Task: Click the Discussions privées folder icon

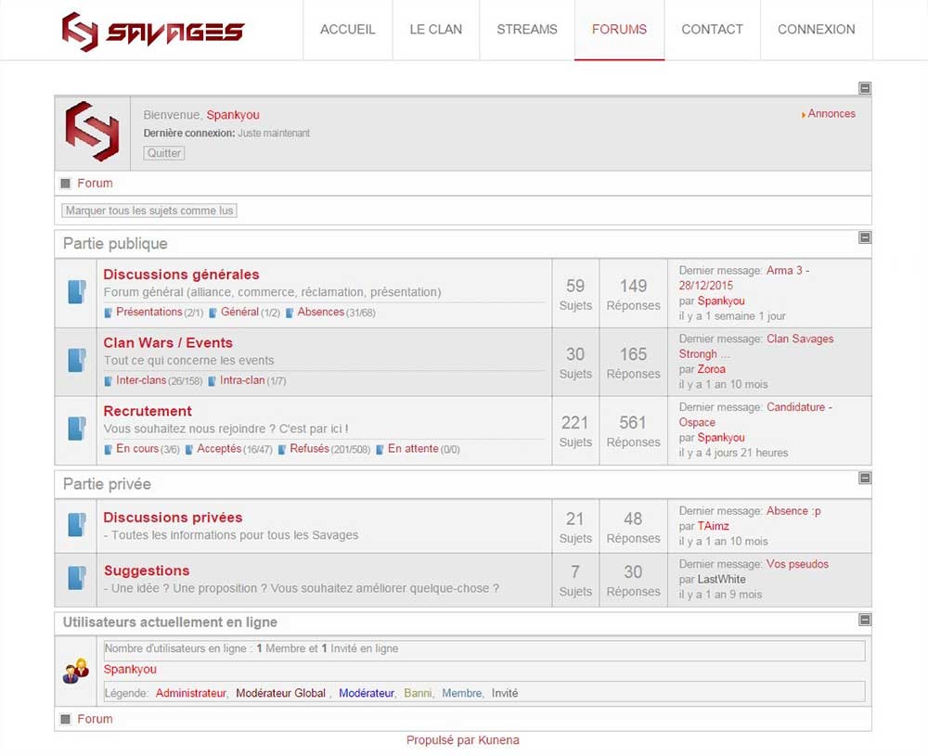Action: pos(78,524)
